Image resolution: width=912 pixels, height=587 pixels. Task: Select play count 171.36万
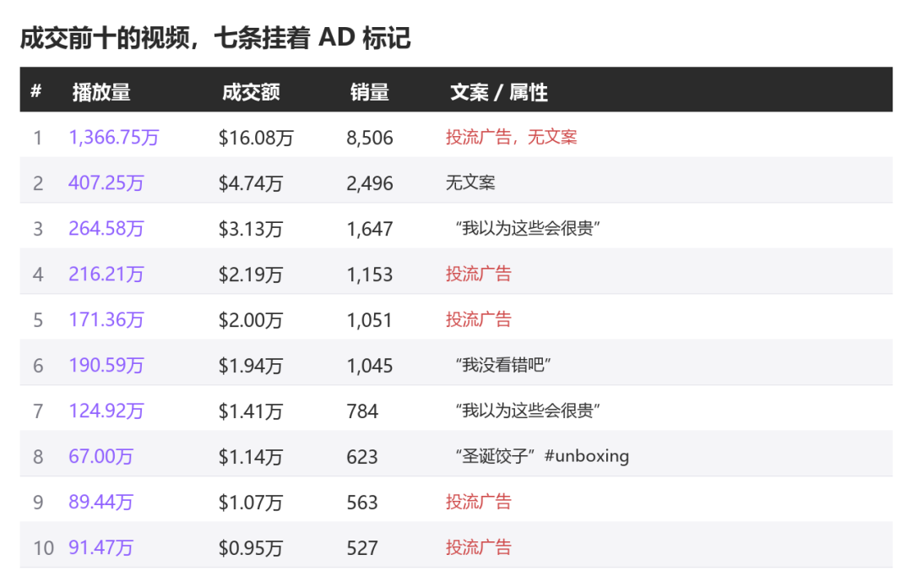coord(106,320)
